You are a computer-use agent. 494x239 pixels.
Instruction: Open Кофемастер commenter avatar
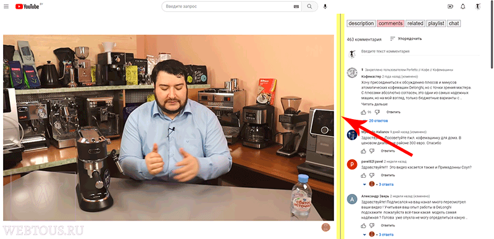point(352,72)
